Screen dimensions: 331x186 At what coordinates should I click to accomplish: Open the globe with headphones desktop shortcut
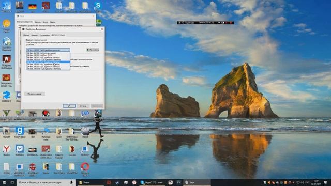(7, 41)
